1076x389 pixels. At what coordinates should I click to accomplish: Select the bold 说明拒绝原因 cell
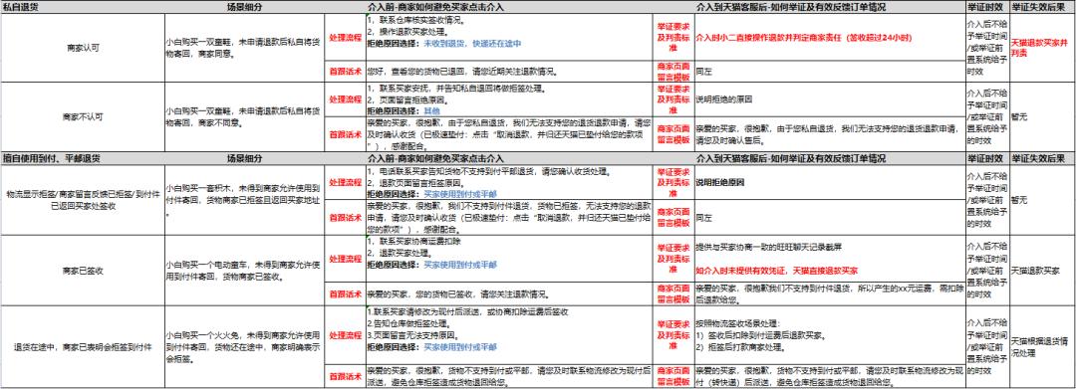pyautogui.click(x=829, y=181)
